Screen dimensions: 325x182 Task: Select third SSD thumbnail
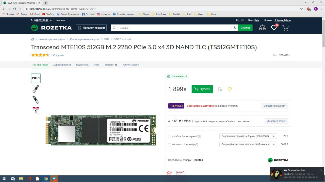pos(36,100)
